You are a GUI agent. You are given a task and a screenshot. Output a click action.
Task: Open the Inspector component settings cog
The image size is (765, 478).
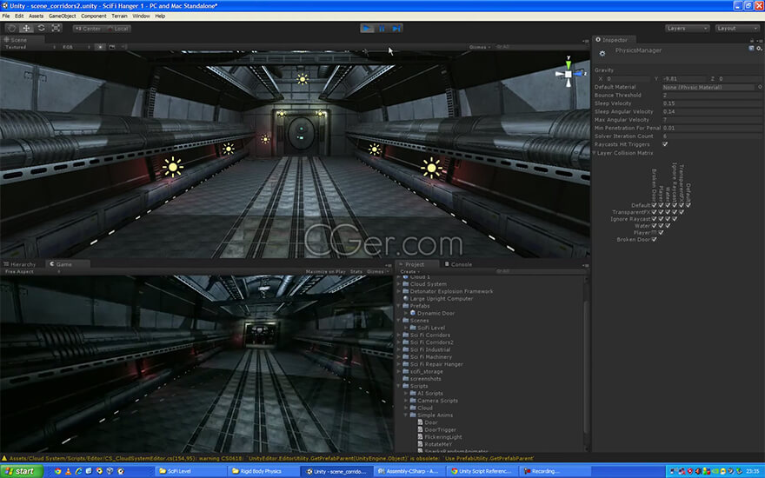[759, 48]
